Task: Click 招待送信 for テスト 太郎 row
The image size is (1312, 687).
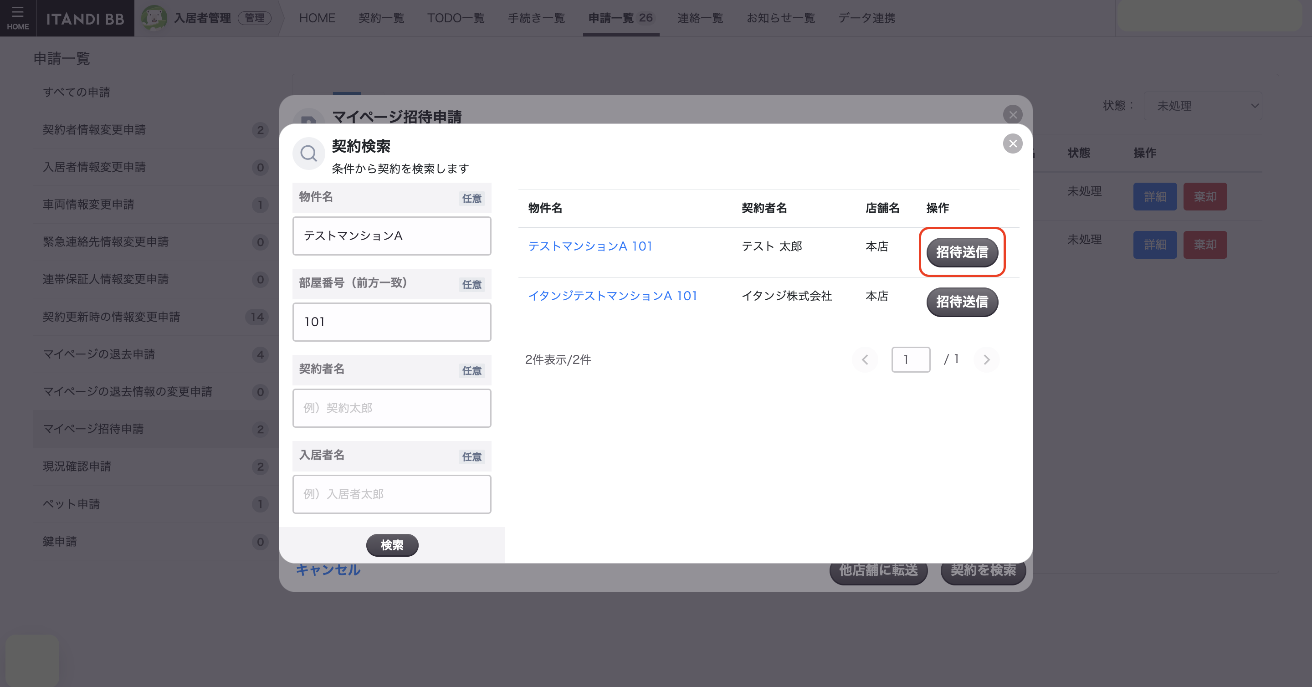Action: click(962, 252)
